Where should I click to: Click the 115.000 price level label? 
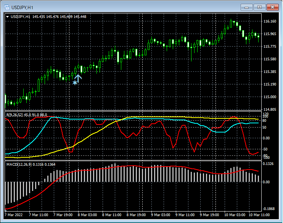point(270,97)
